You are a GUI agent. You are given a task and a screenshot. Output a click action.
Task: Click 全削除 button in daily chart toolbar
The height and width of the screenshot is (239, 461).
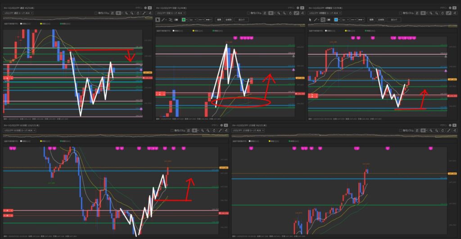(x=228, y=19)
